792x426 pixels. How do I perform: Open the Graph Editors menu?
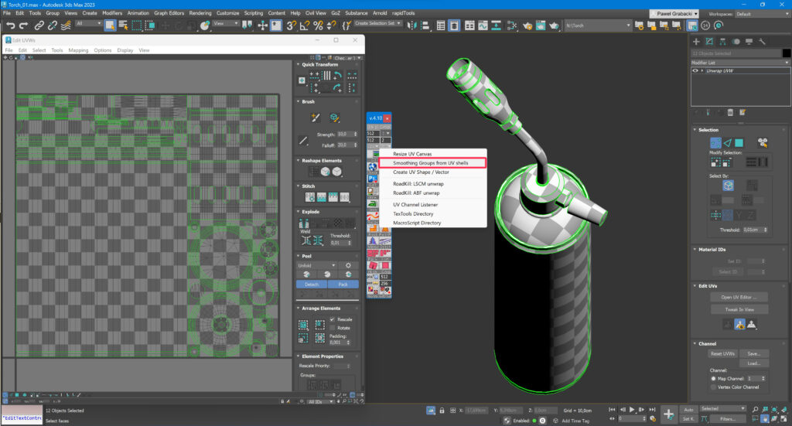coord(169,13)
